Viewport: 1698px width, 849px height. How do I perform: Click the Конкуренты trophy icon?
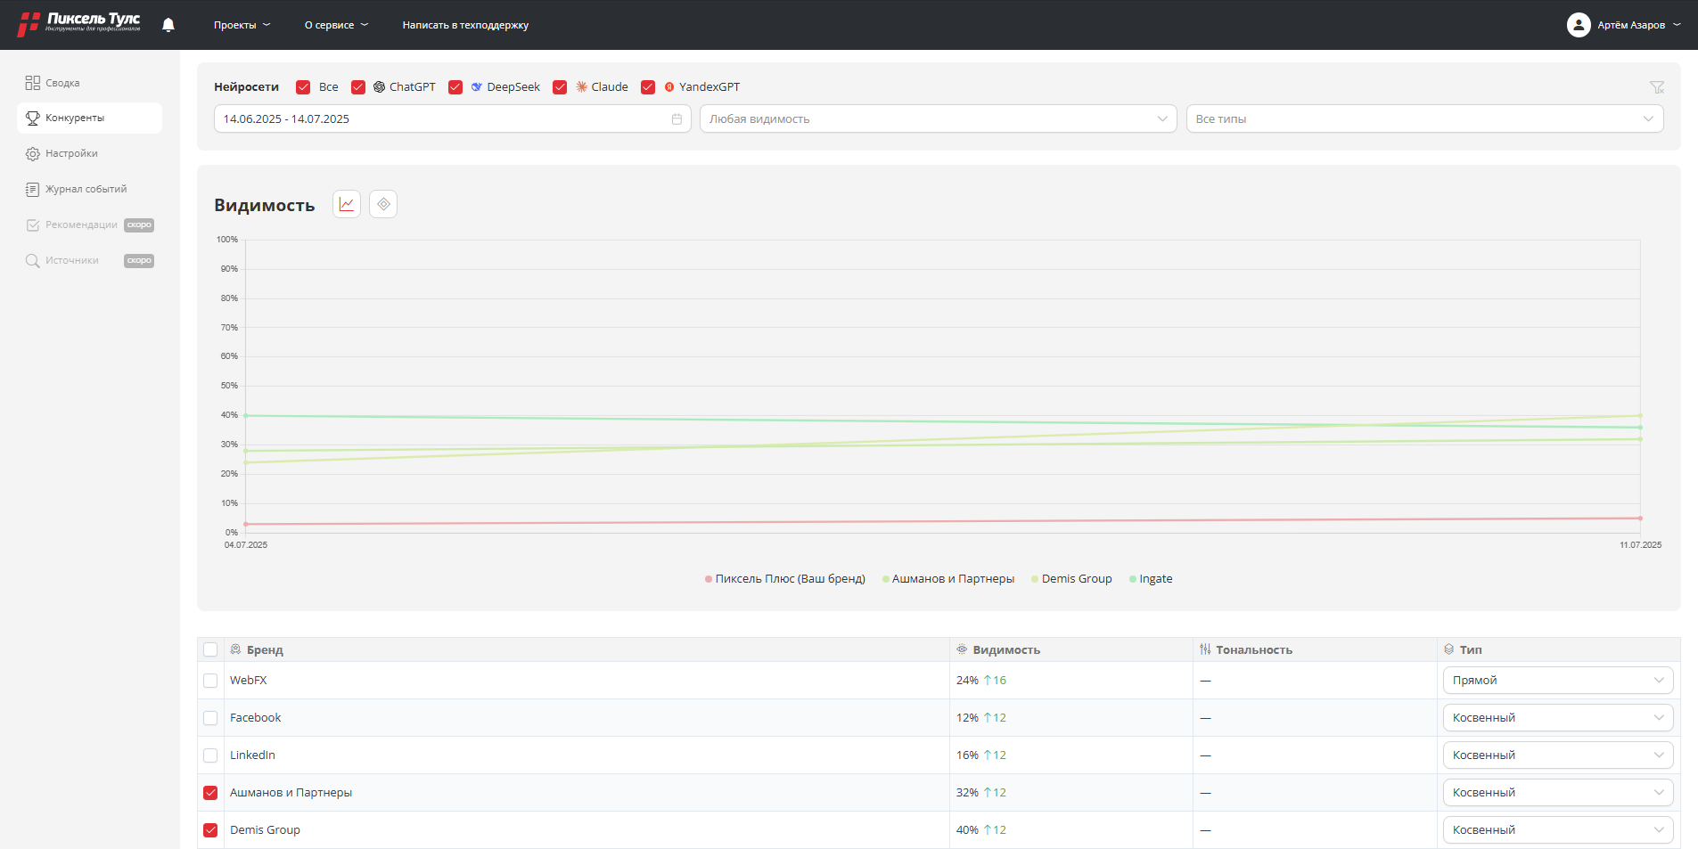(33, 118)
